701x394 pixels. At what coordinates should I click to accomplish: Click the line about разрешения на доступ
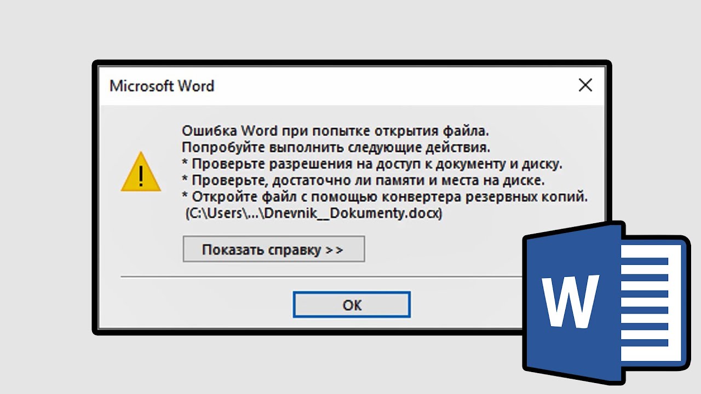pyautogui.click(x=372, y=164)
